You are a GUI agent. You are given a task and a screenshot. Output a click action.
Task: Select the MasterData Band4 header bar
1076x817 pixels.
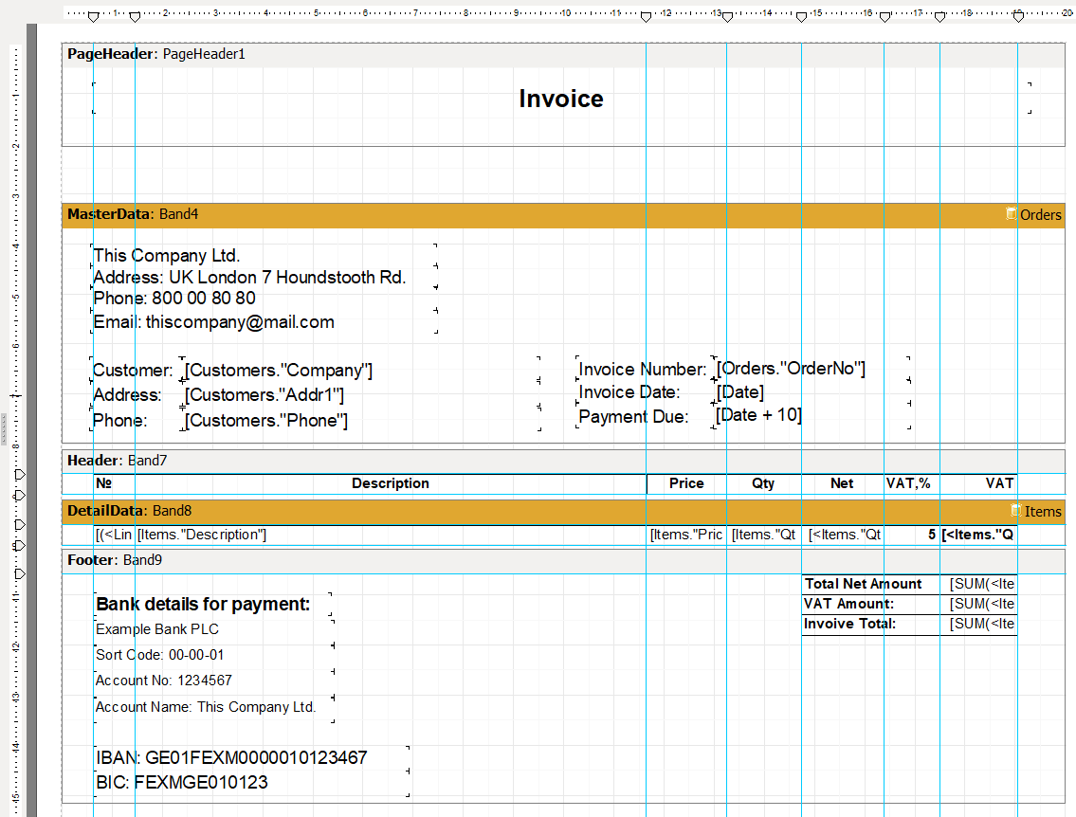563,215
